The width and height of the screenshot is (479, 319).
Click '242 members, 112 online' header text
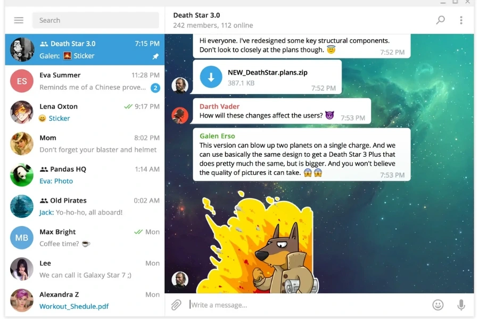click(x=213, y=26)
